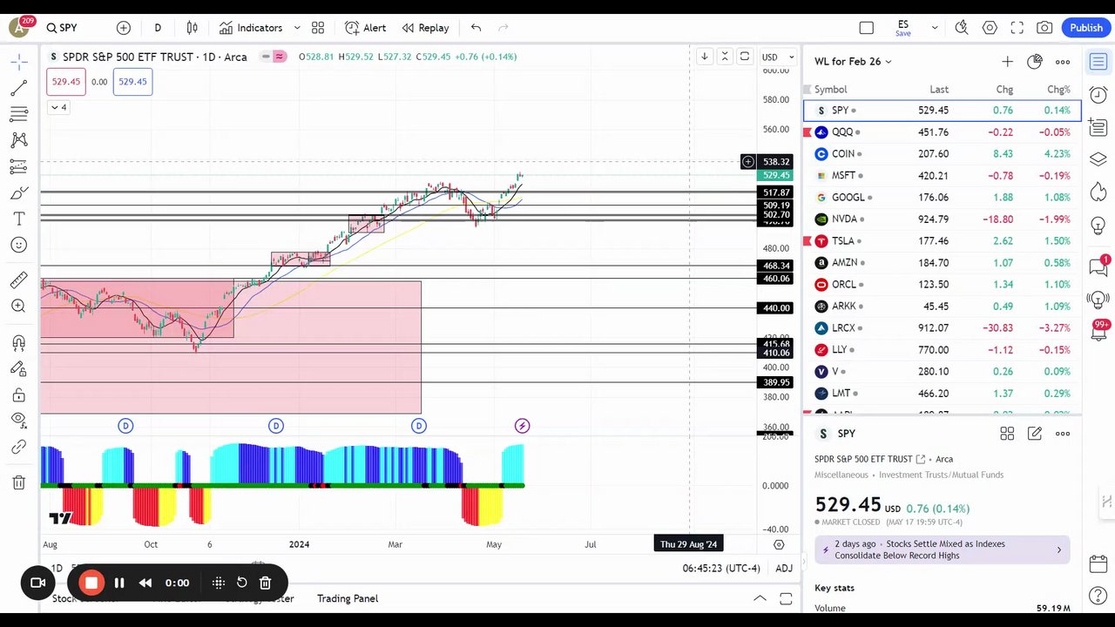Toggle the ADJ adjusted data button
Viewport: 1115px width, 627px height.
[x=784, y=569]
